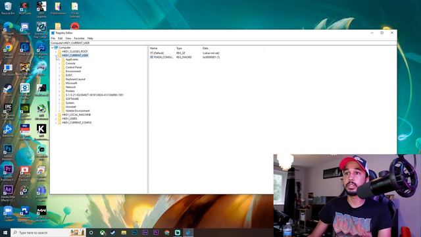Image resolution: width=421 pixels, height=237 pixels.
Task: Select the Microsoft key
Action: pyautogui.click(x=71, y=84)
